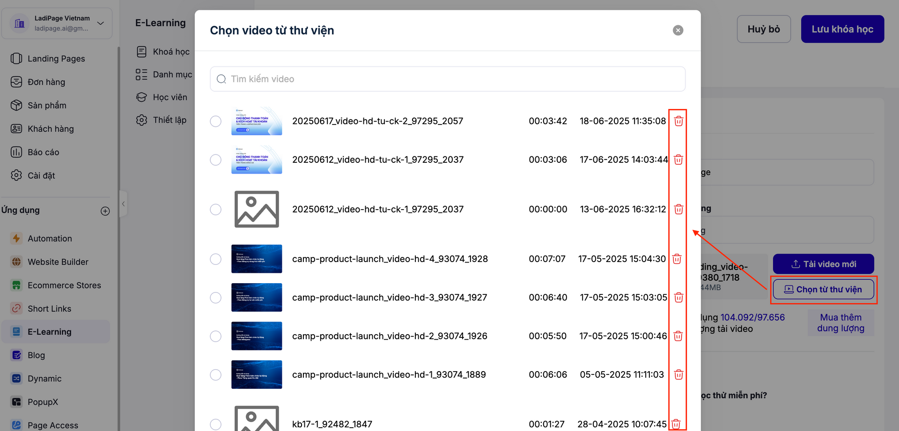Collapse the sidebar with chevron handle

point(123,204)
